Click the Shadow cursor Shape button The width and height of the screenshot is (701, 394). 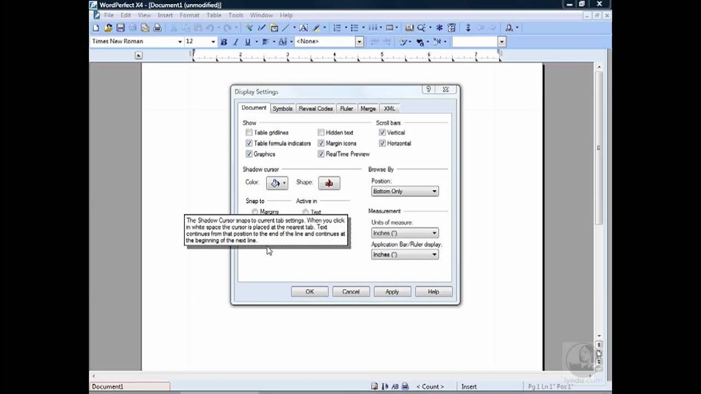(329, 183)
